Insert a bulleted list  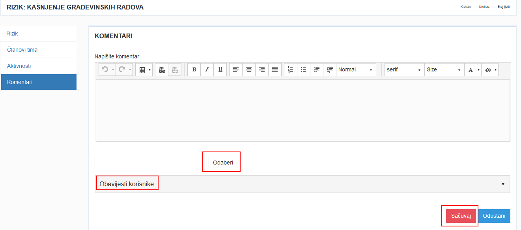pyautogui.click(x=304, y=69)
